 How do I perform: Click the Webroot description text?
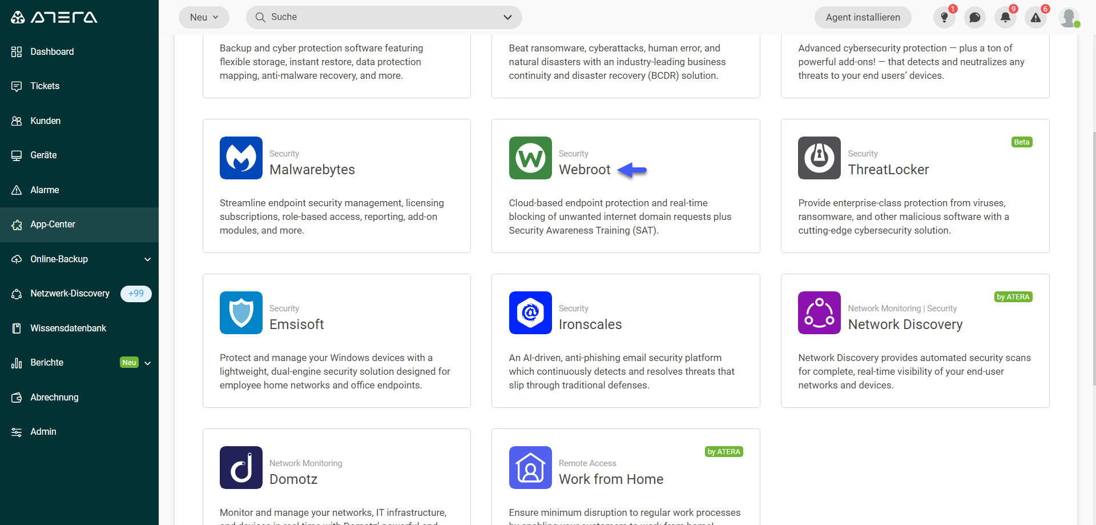click(620, 217)
